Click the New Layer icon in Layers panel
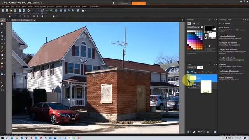This screenshot has height=140, width=249. pos(188,132)
